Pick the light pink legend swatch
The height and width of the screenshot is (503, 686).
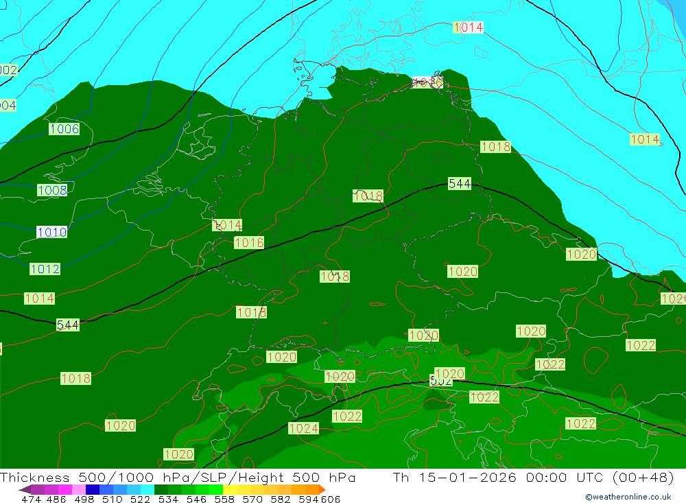(x=79, y=489)
